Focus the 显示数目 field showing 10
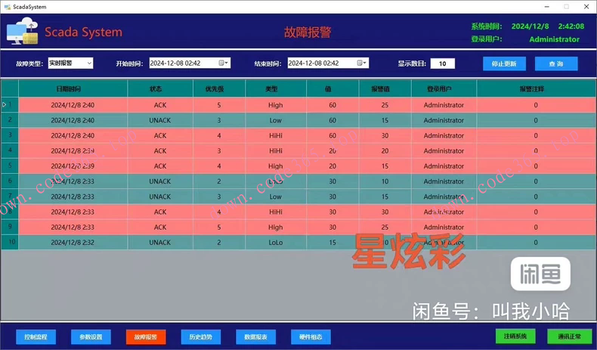This screenshot has height=350, width=597. pos(442,63)
